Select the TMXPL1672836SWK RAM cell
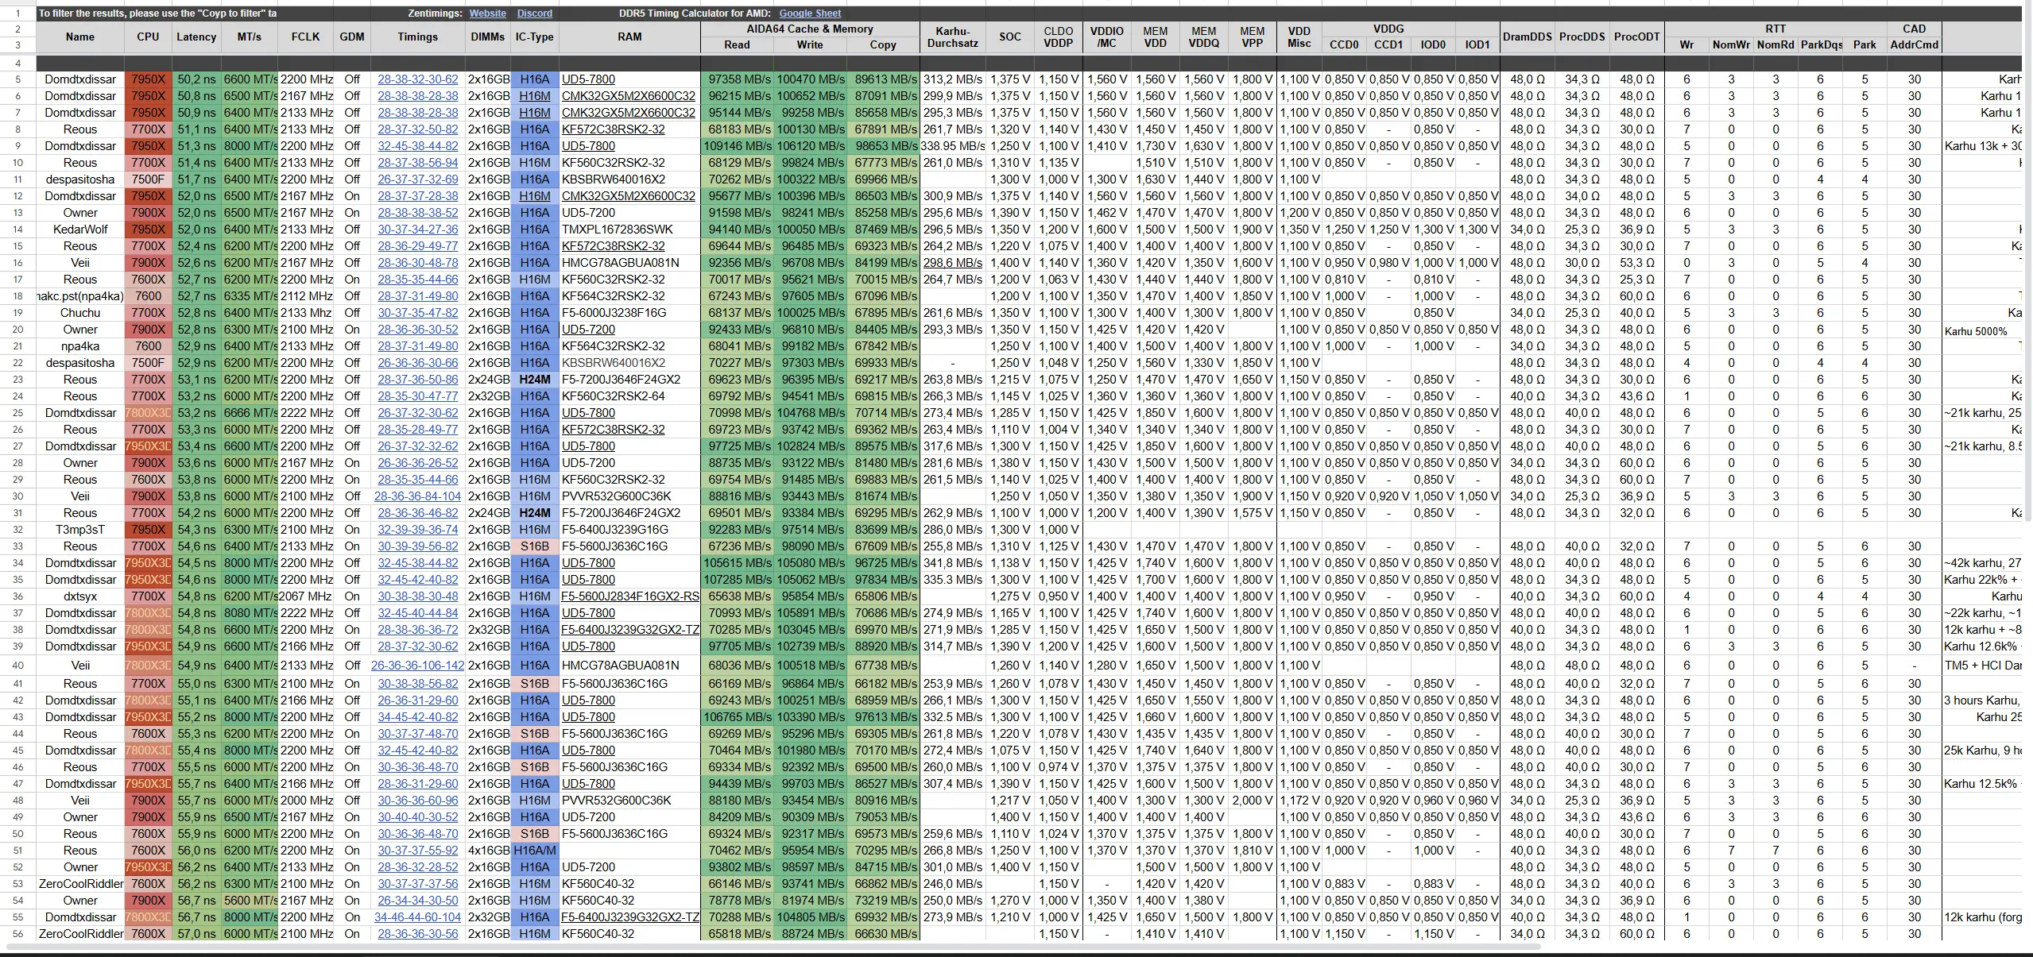This screenshot has width=2033, height=957. tap(629, 230)
